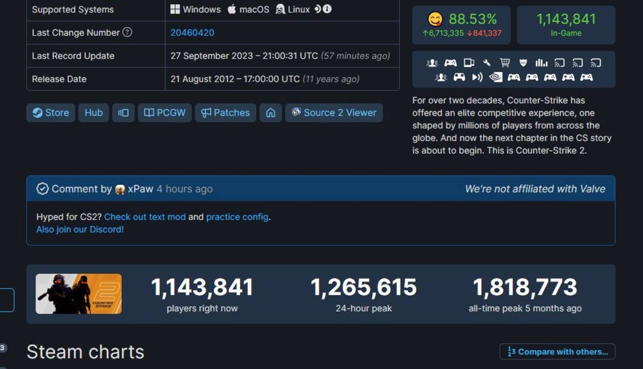Open the community Hub button
The image size is (643, 369).
pos(94,113)
